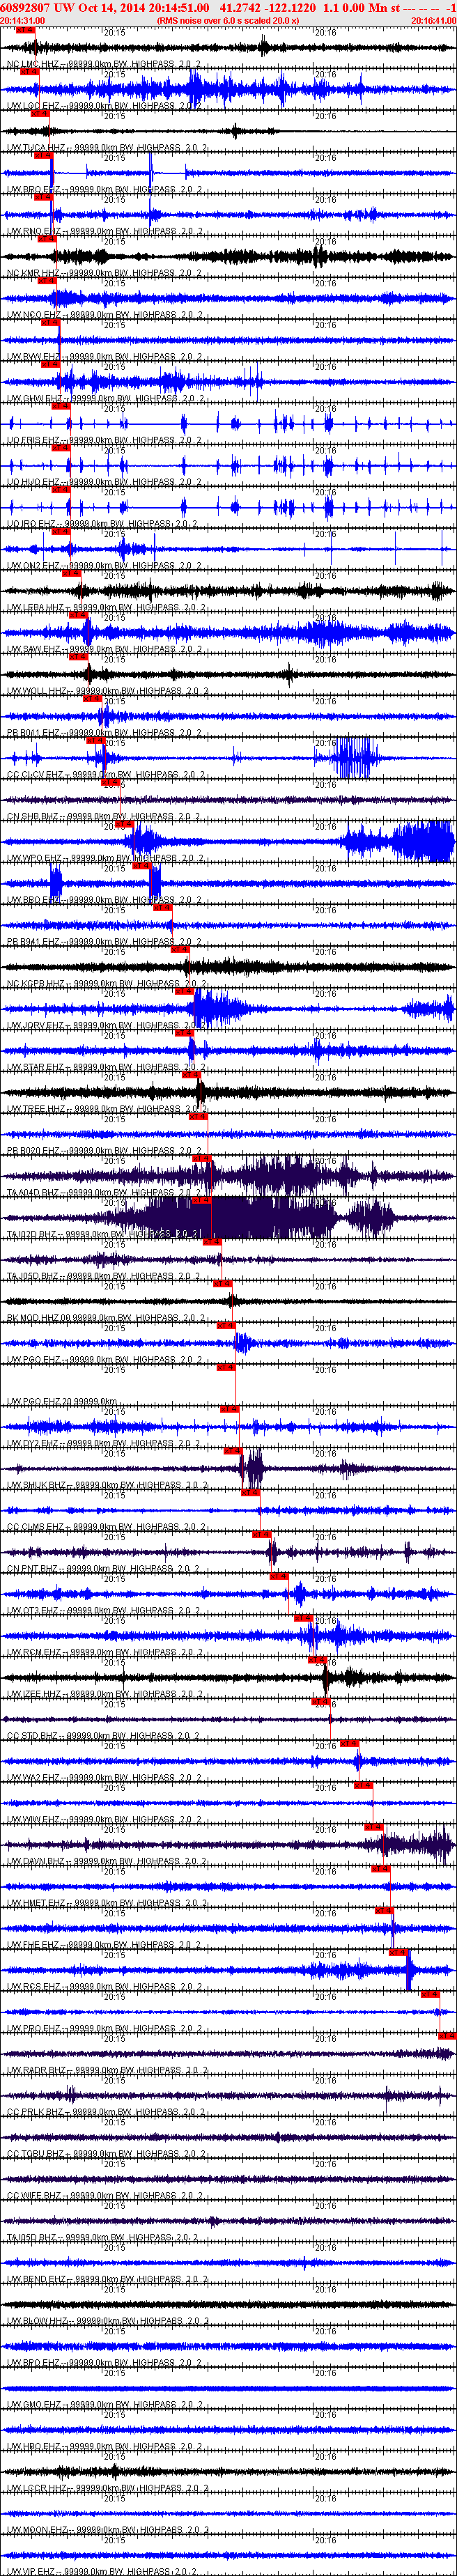Select the 'UW STAR EHZ' station label
This screenshot has height=2576, width=457.
[35, 1067]
